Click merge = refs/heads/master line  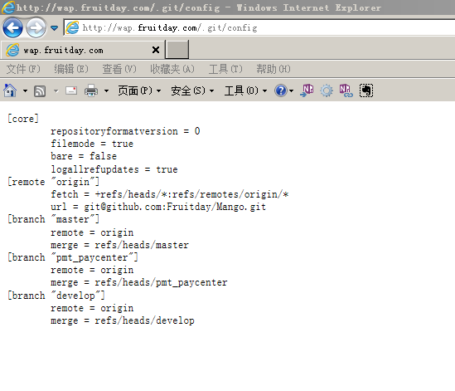pos(120,245)
